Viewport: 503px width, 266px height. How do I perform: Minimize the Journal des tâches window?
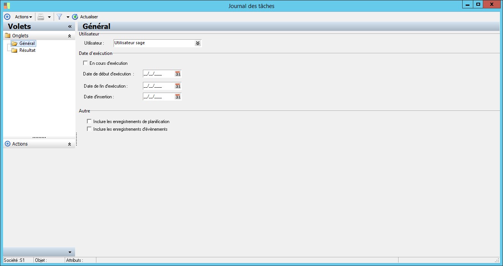pyautogui.click(x=468, y=4)
